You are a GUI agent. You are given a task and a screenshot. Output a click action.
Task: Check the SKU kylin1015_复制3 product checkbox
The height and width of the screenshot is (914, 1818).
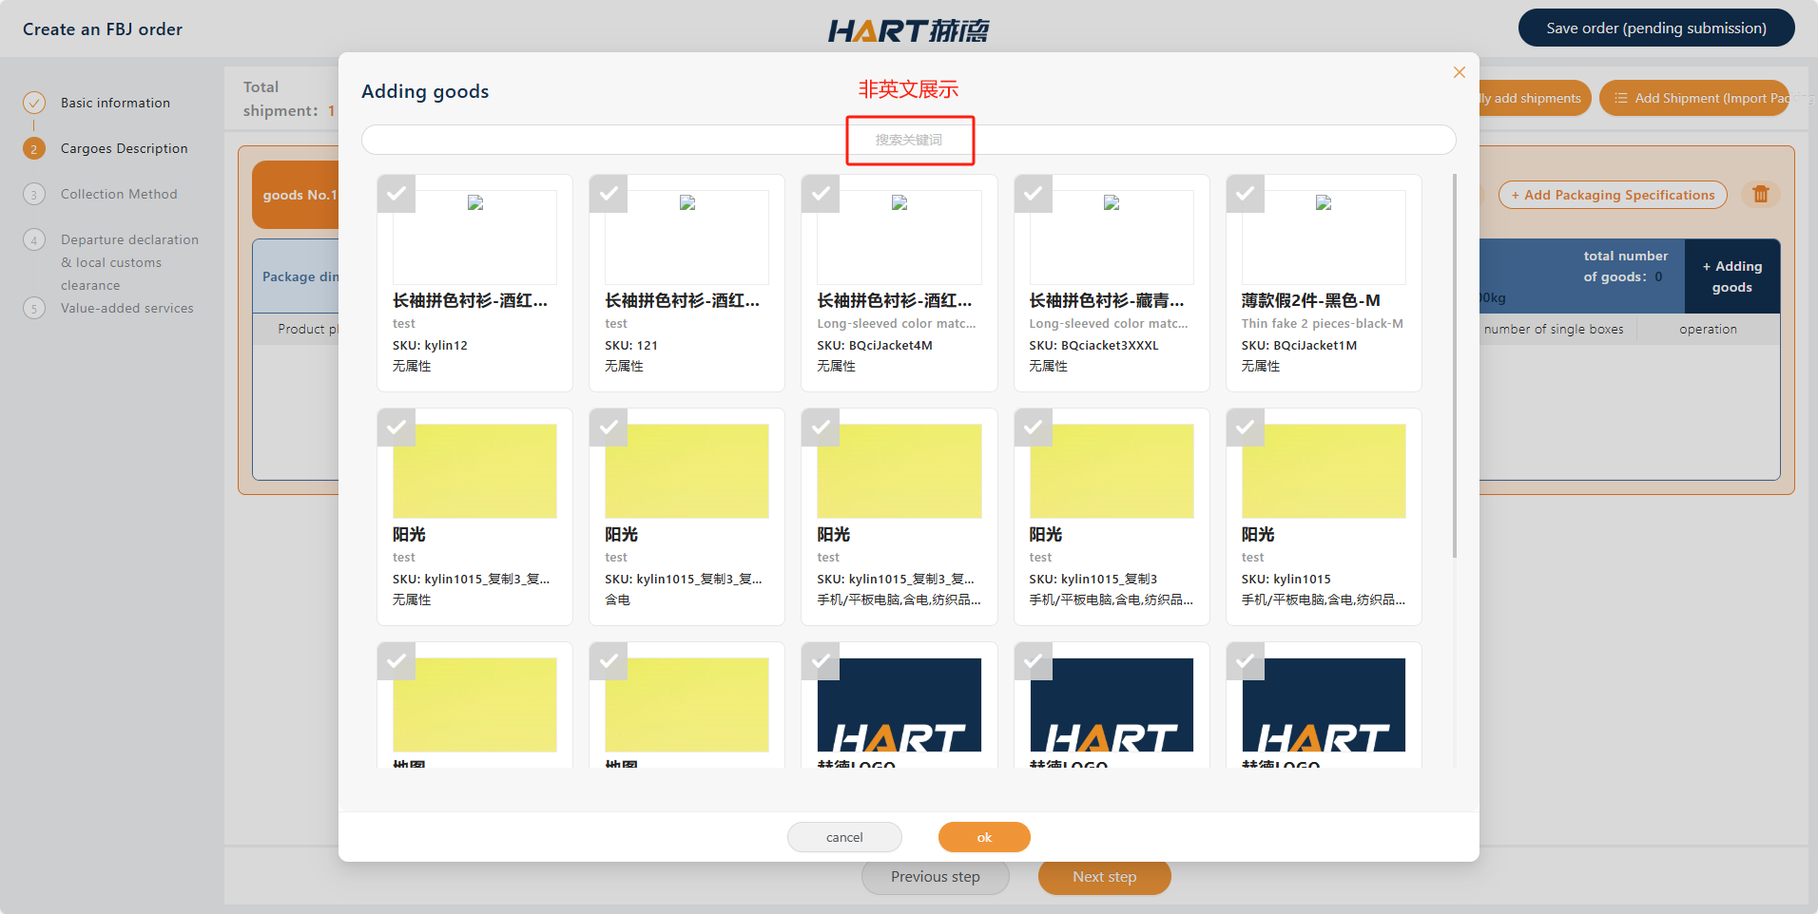pyautogui.click(x=1033, y=428)
